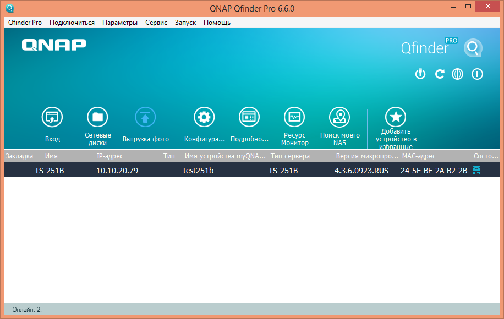The image size is (504, 319).
Task: Close the Qfinder Pro window
Action: 488,7
